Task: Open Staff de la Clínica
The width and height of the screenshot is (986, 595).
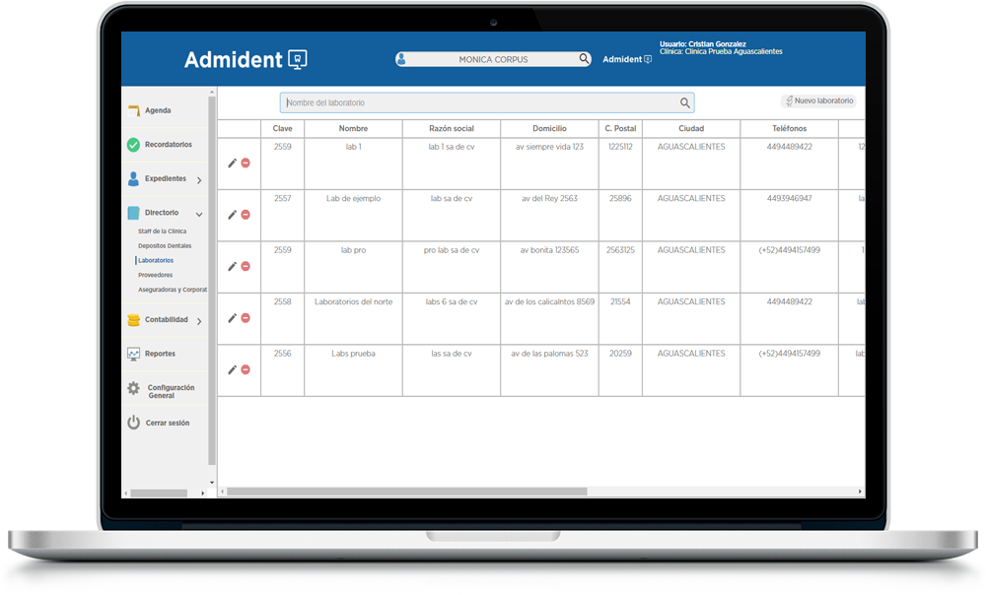Action: point(162,231)
